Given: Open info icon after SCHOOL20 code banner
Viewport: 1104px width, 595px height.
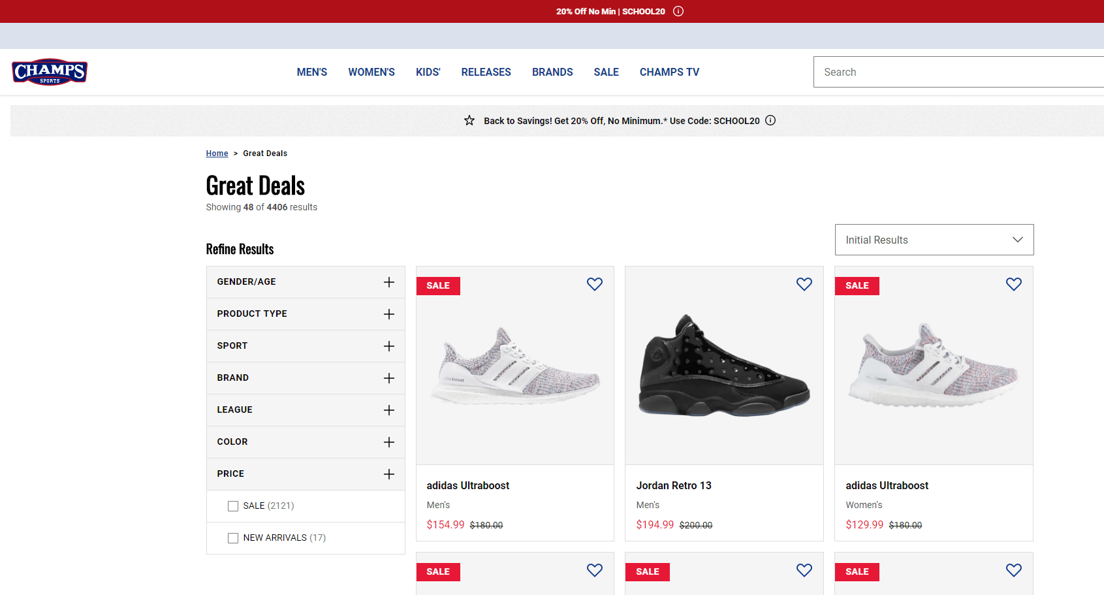Looking at the screenshot, I should click(770, 120).
